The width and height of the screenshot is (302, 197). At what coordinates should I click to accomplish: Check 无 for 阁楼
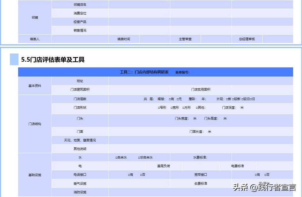click(178, 99)
